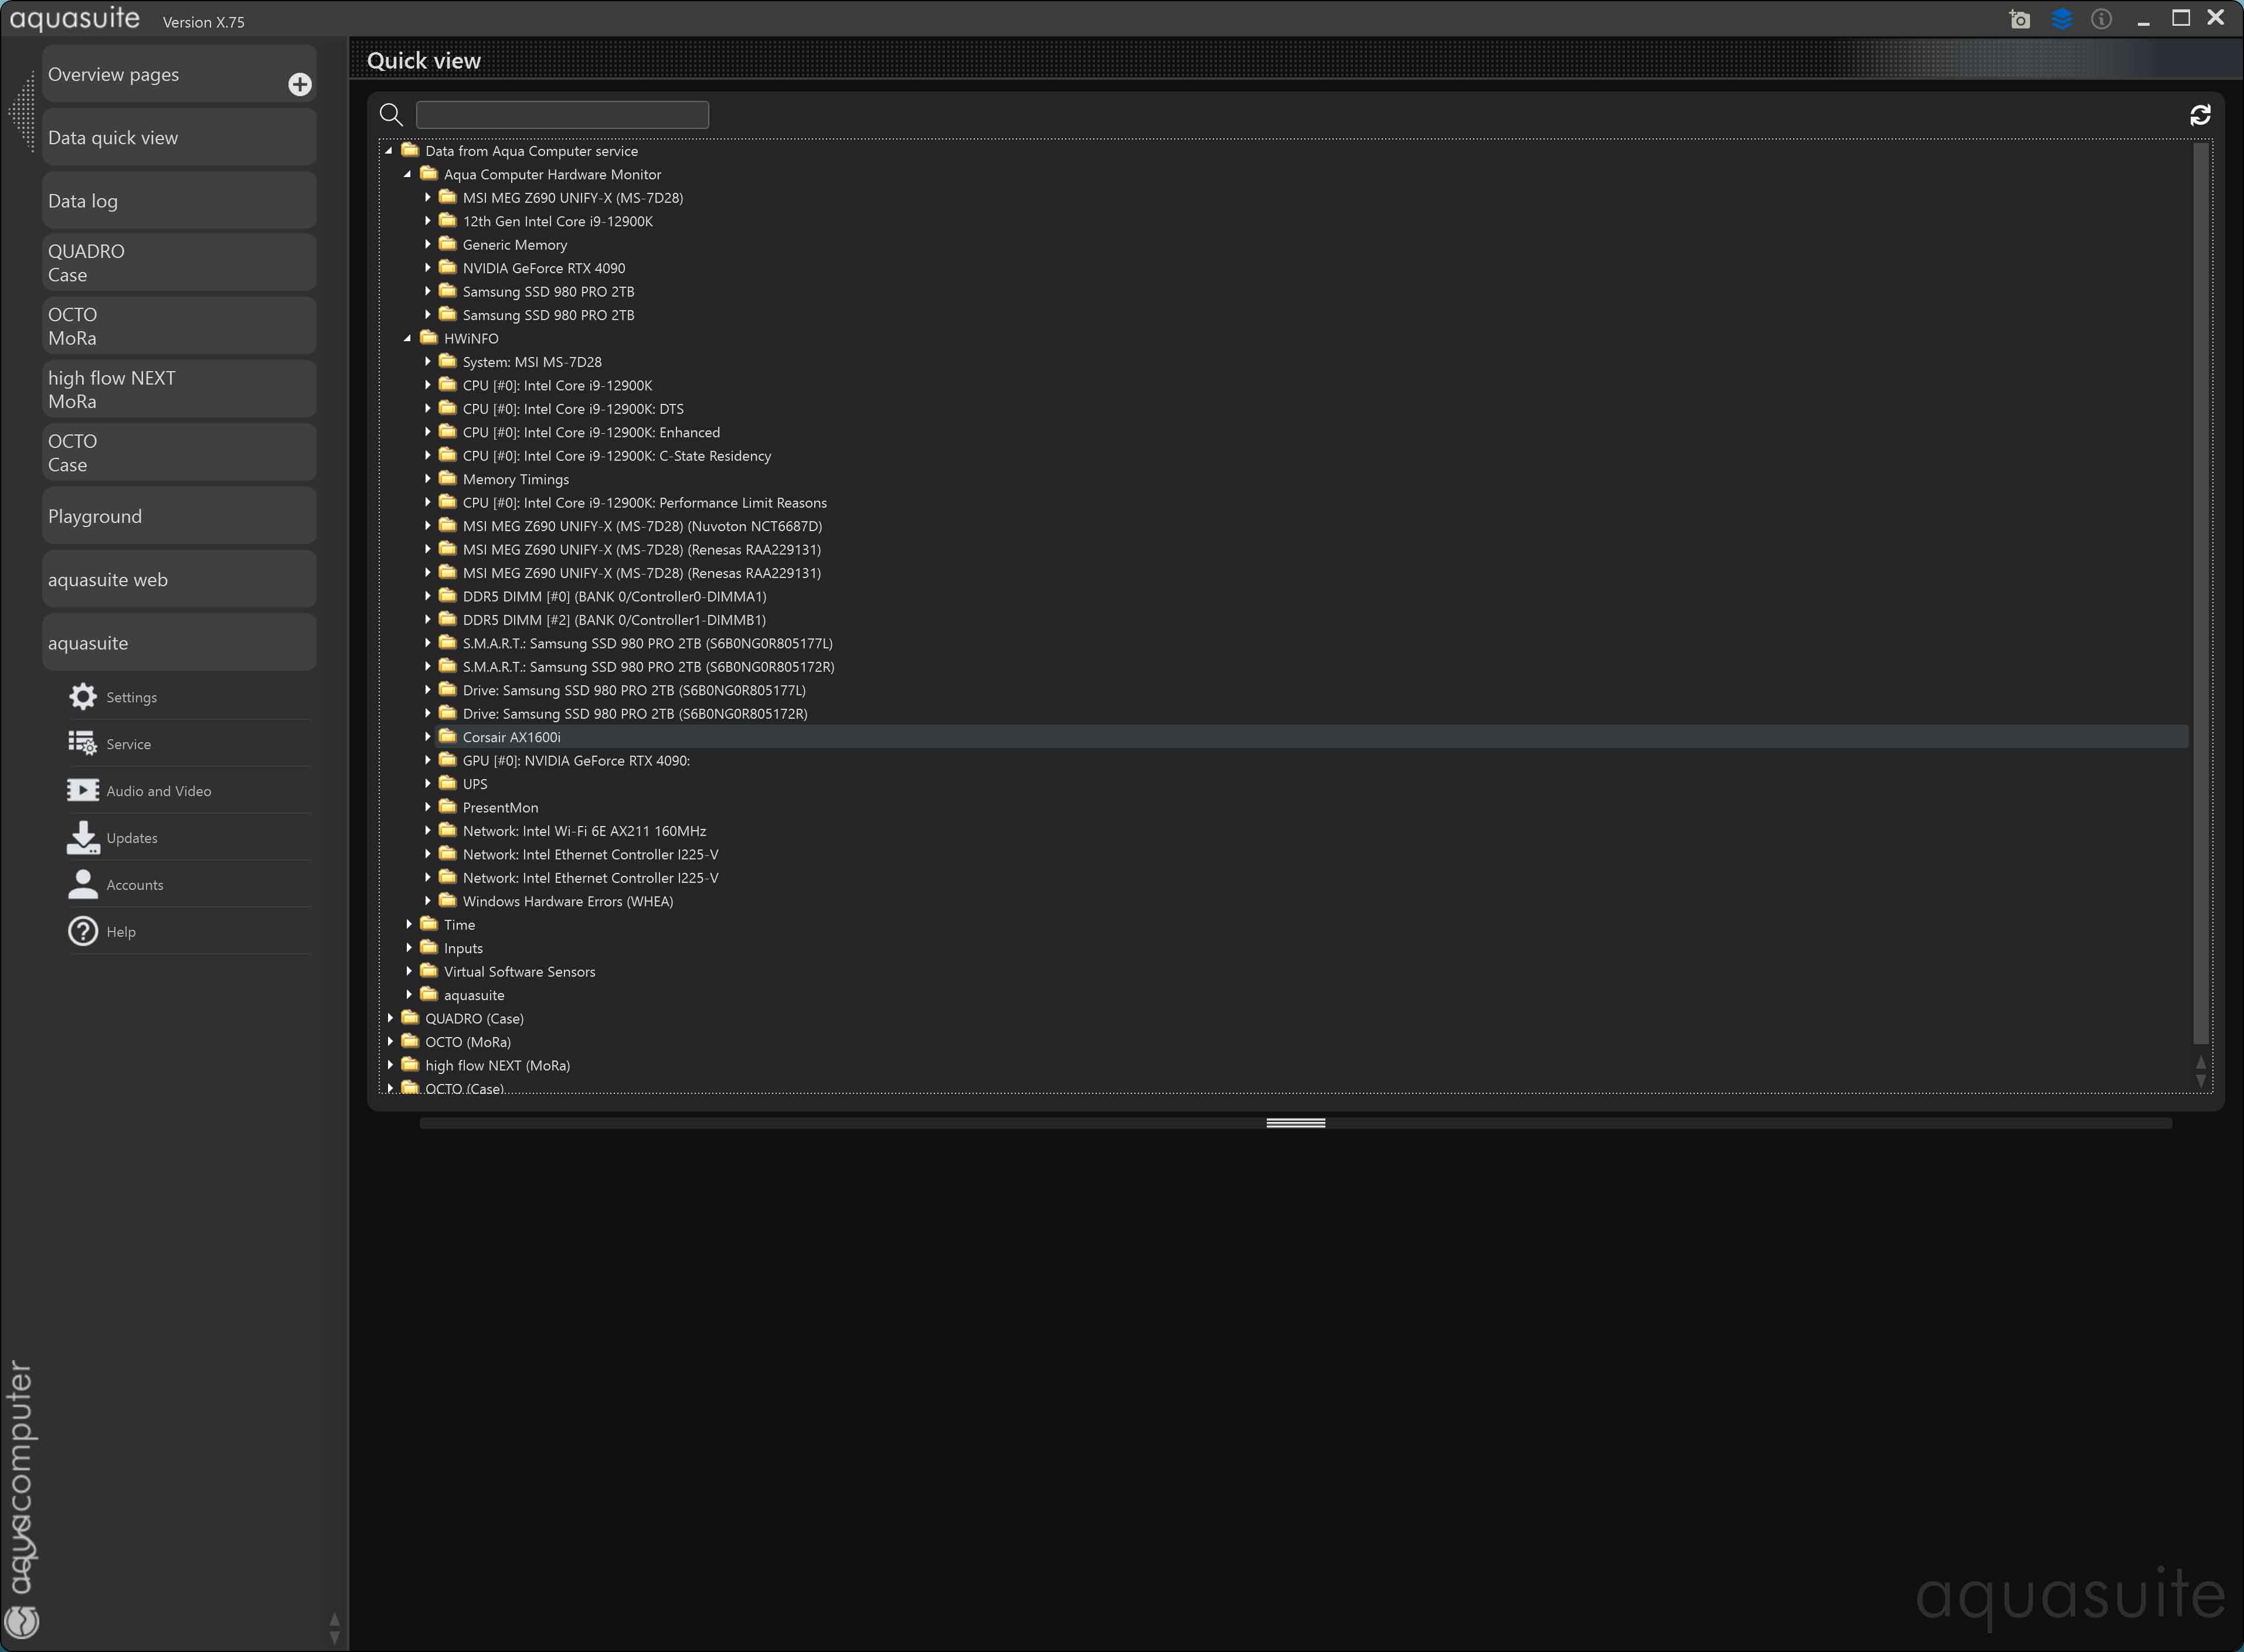Open the info icon in title bar
2244x1652 pixels.
tap(2101, 20)
